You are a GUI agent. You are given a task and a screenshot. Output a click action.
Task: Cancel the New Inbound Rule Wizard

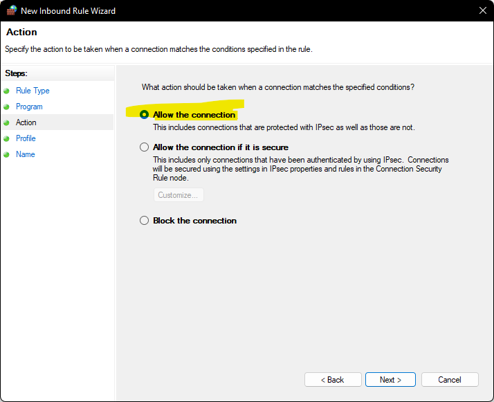(450, 380)
